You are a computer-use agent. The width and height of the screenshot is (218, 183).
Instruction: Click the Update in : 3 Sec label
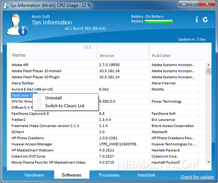[x=192, y=39]
